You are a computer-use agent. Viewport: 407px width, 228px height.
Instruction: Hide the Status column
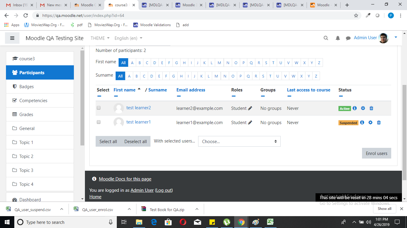pos(341,96)
